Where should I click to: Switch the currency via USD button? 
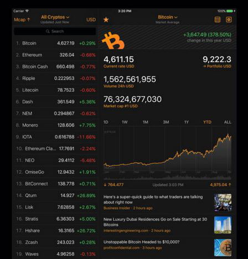coord(91,20)
